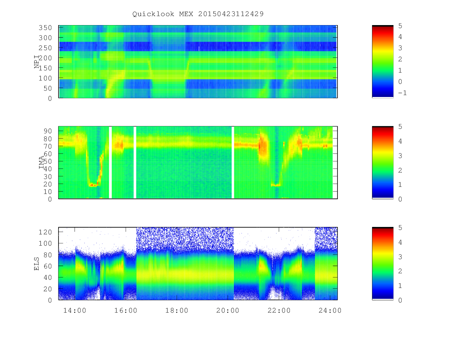
Task: Click the ELS spectrogram panel
Action: click(198, 264)
